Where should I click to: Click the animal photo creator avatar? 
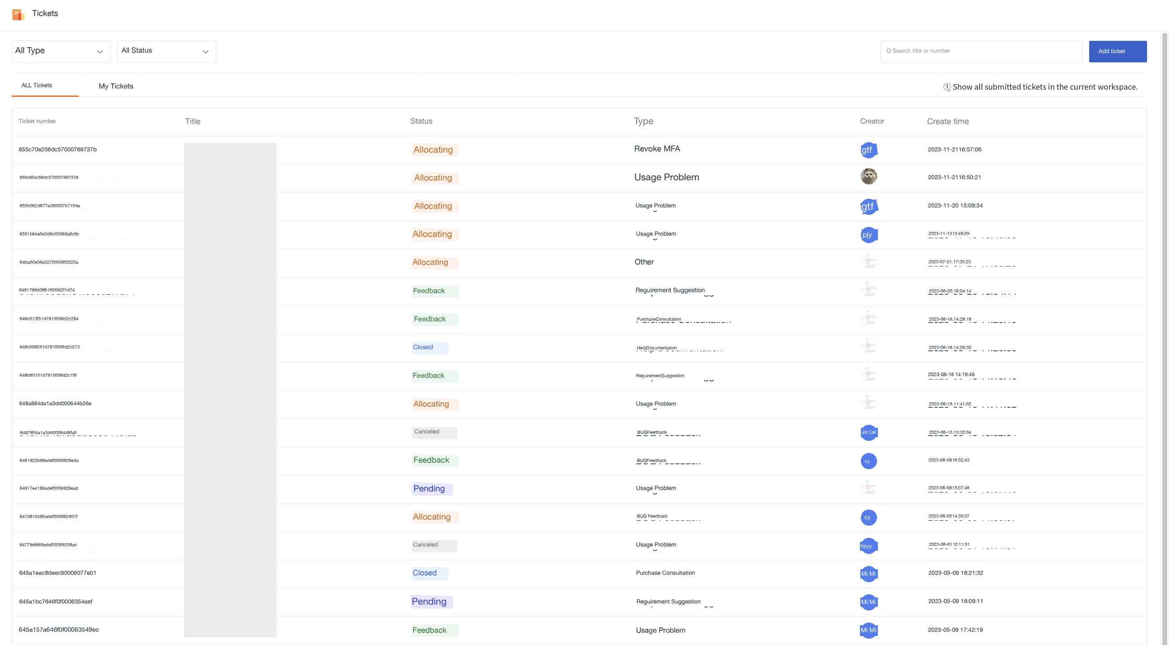(868, 176)
